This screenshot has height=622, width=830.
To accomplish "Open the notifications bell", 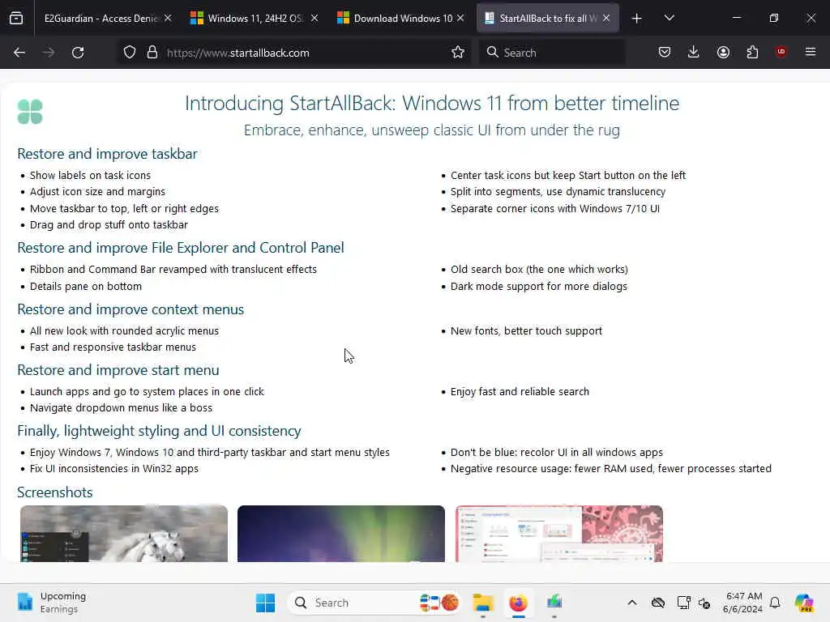I will (775, 603).
